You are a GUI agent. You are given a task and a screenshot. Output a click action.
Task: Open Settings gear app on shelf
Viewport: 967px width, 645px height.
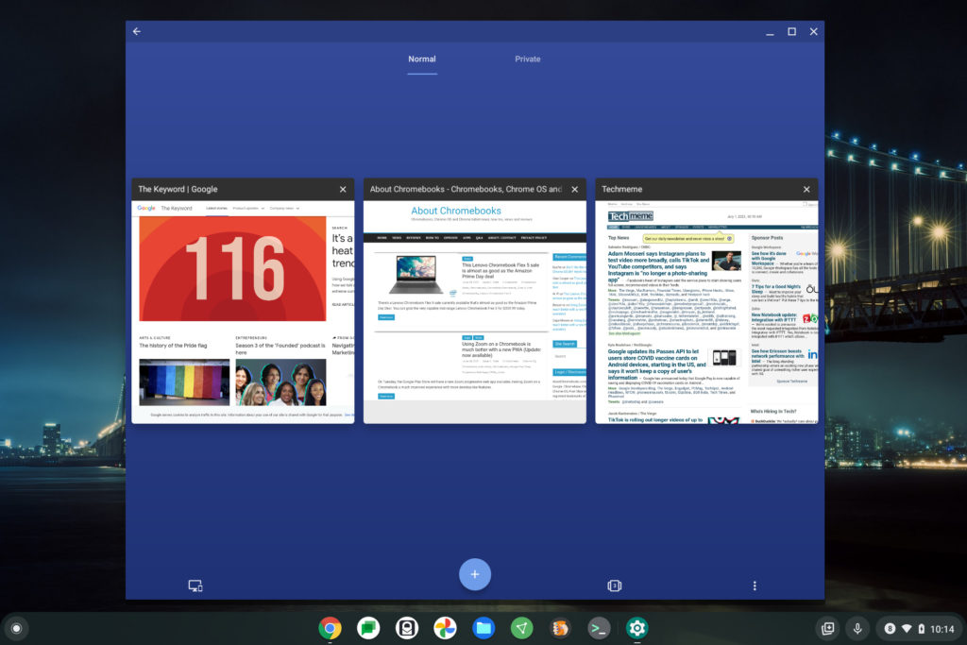[637, 628]
